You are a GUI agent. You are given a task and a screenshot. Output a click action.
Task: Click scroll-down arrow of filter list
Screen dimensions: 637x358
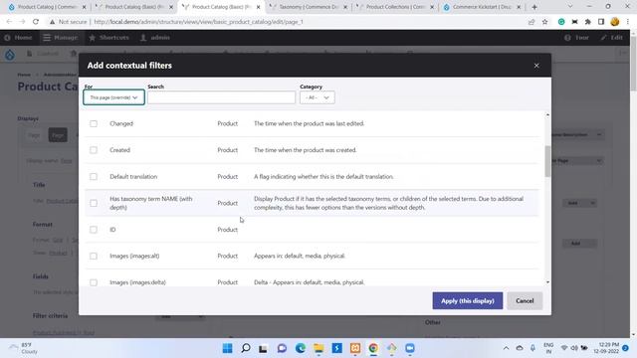tap(547, 282)
